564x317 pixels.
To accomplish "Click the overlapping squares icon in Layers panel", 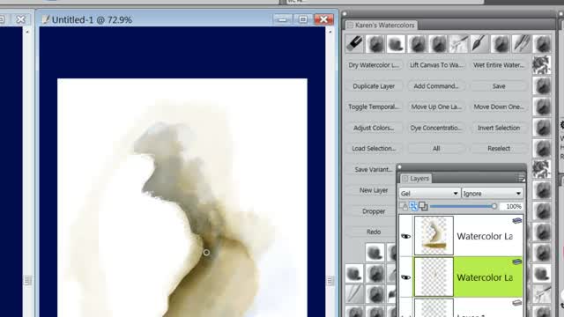I will (x=423, y=206).
